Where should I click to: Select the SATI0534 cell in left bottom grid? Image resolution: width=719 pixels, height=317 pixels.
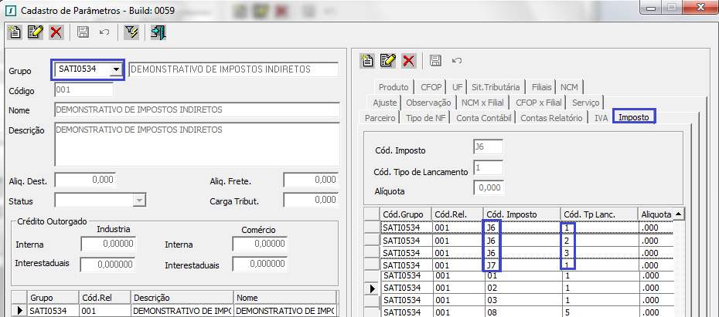pos(53,311)
